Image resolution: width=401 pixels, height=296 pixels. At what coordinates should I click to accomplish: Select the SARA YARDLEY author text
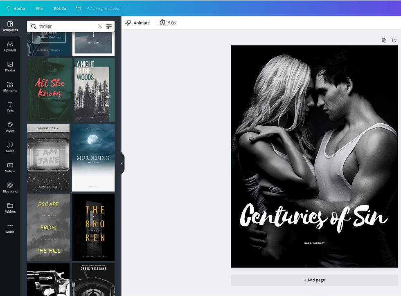(x=314, y=243)
